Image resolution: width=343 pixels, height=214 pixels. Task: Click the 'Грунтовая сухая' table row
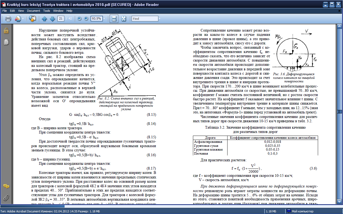tap(256, 146)
